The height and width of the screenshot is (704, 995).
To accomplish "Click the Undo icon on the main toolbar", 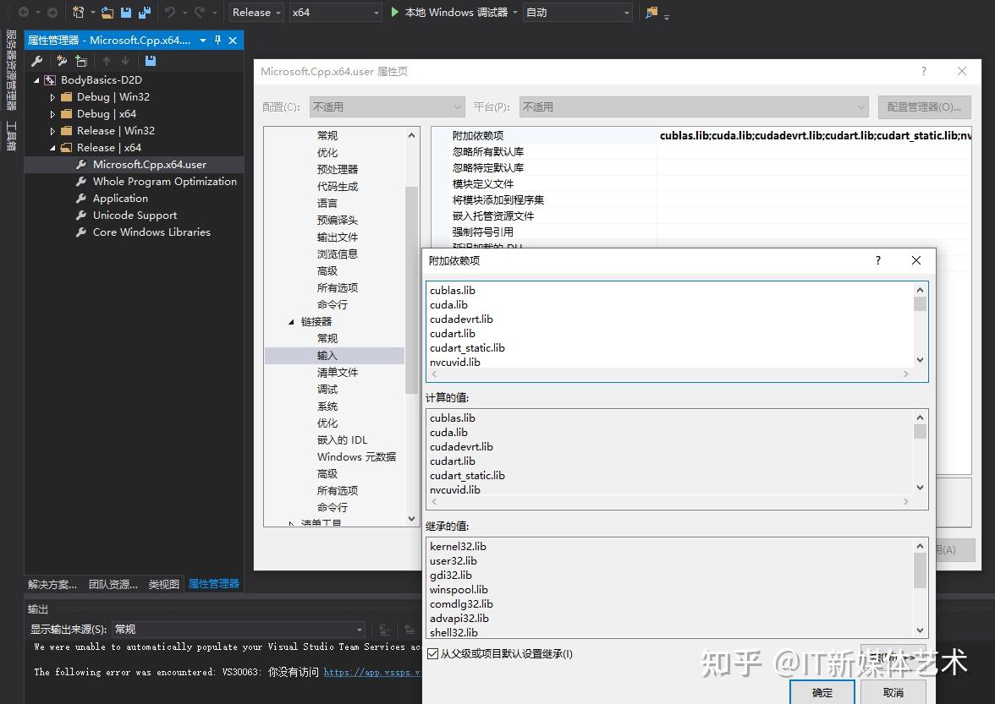I will point(169,12).
